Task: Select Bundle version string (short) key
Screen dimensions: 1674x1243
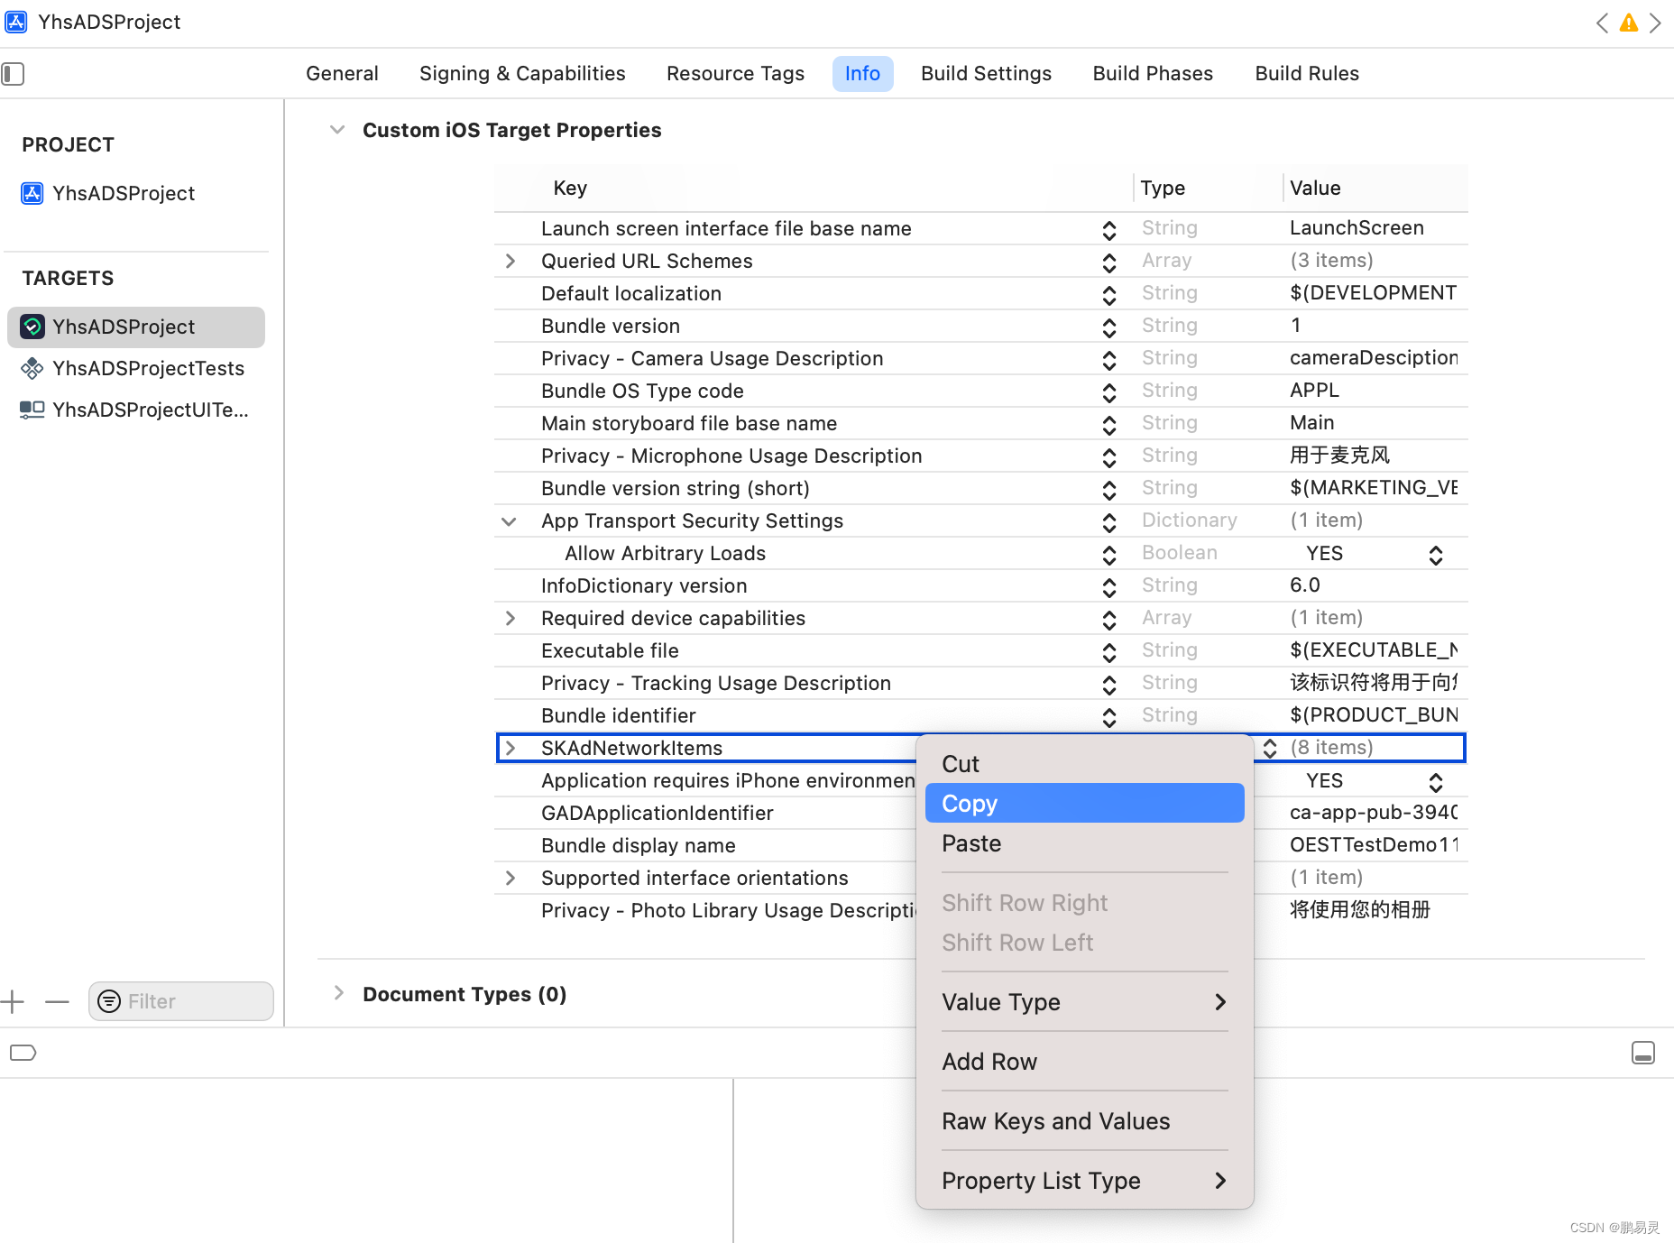Action: pos(675,488)
